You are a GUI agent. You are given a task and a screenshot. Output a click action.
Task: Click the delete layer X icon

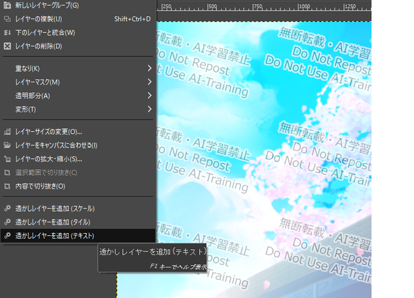pyautogui.click(x=7, y=46)
